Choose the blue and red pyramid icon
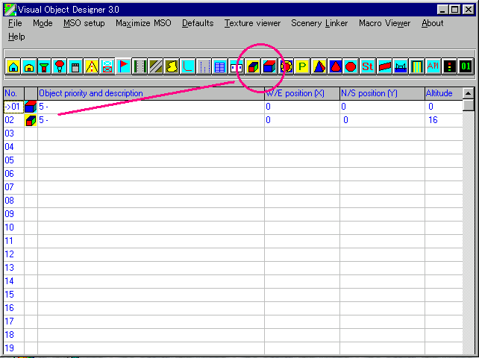This screenshot has width=479, height=358. tap(319, 66)
